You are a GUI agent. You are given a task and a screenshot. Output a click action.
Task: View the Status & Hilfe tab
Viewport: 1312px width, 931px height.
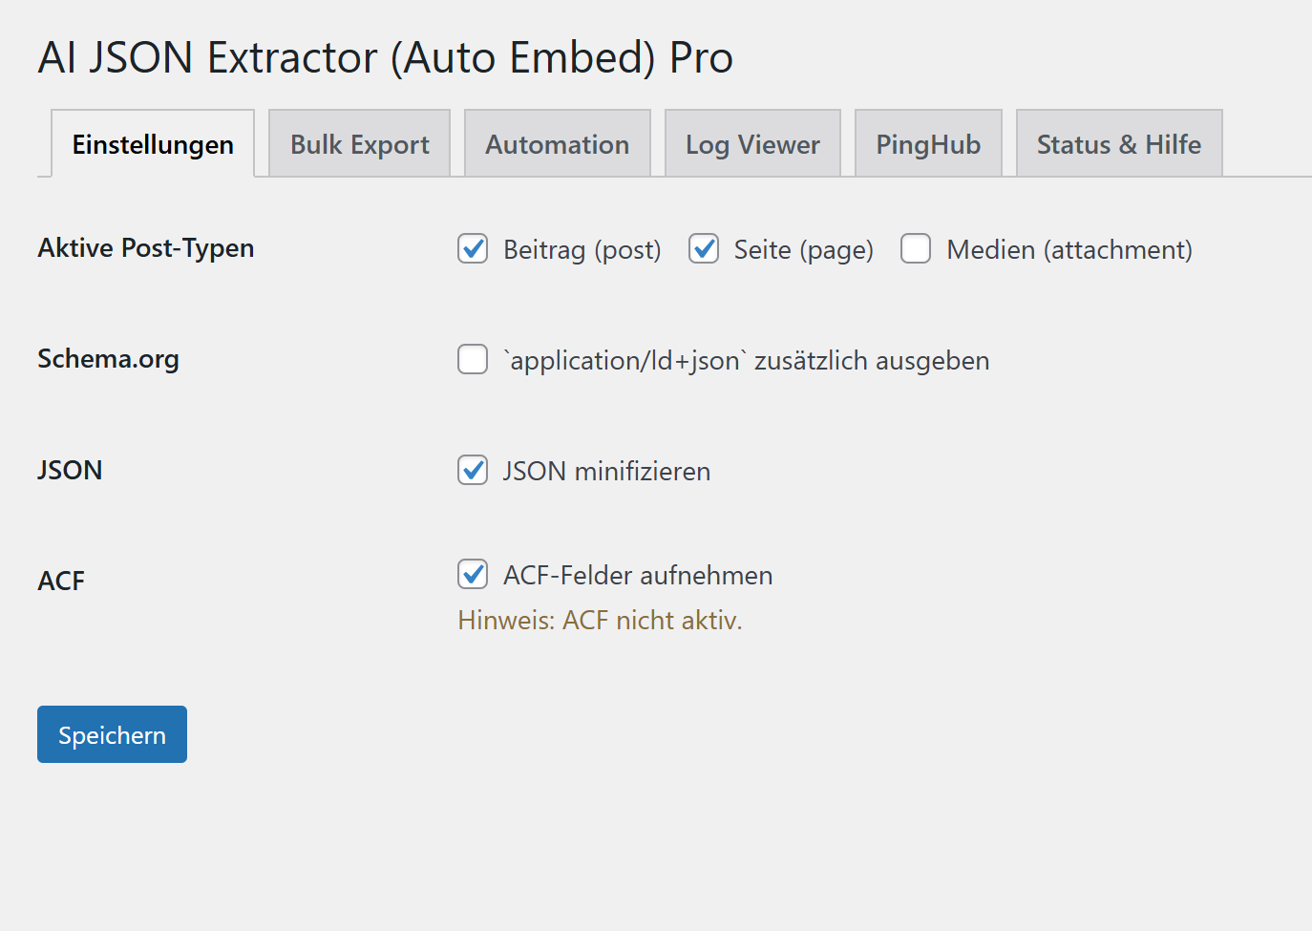pyautogui.click(x=1118, y=143)
